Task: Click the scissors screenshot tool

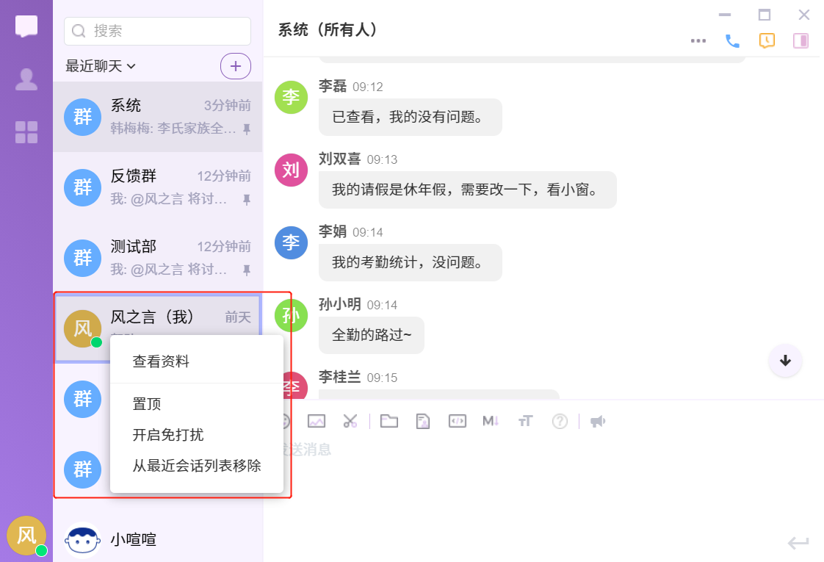Action: pos(350,421)
